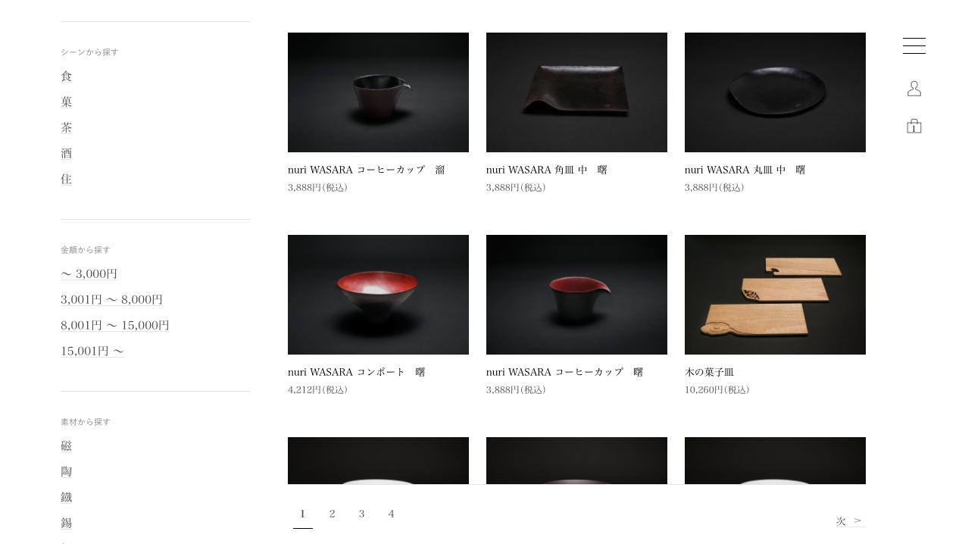Filter by price 〜 3,000円
The height and width of the screenshot is (544, 962).
pos(89,274)
